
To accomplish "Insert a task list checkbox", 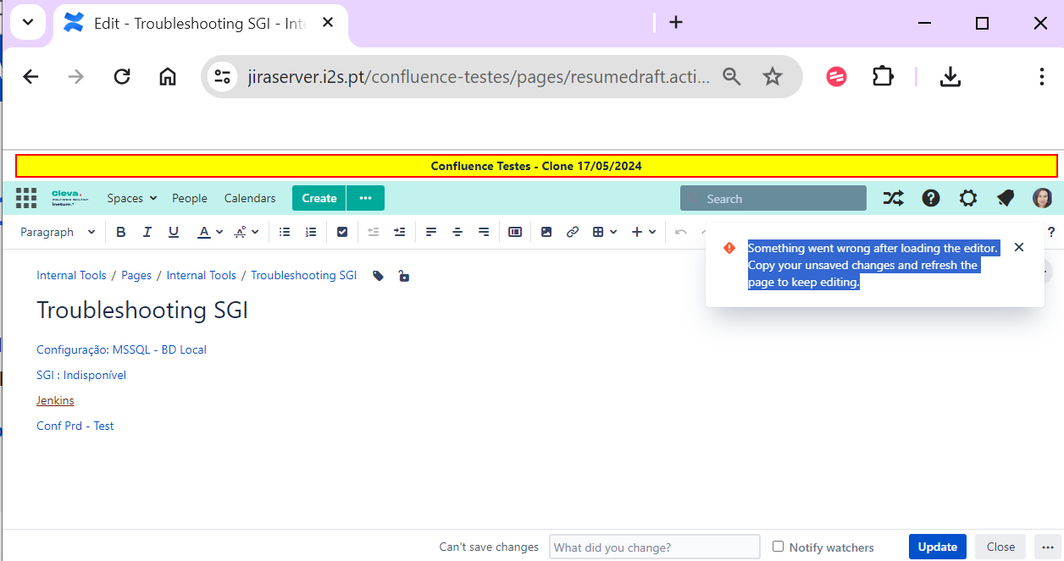I will [x=342, y=232].
